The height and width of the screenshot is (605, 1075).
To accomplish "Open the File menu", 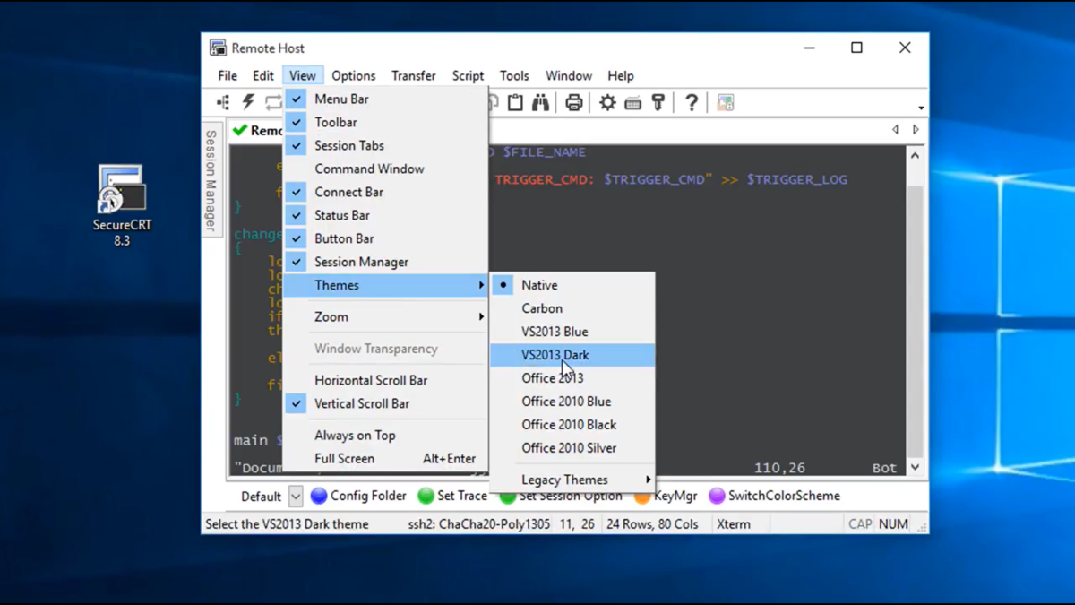I will [228, 76].
